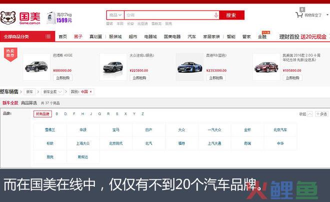Open the 智能 navigation item
The image size is (330, 202).
point(231,37)
